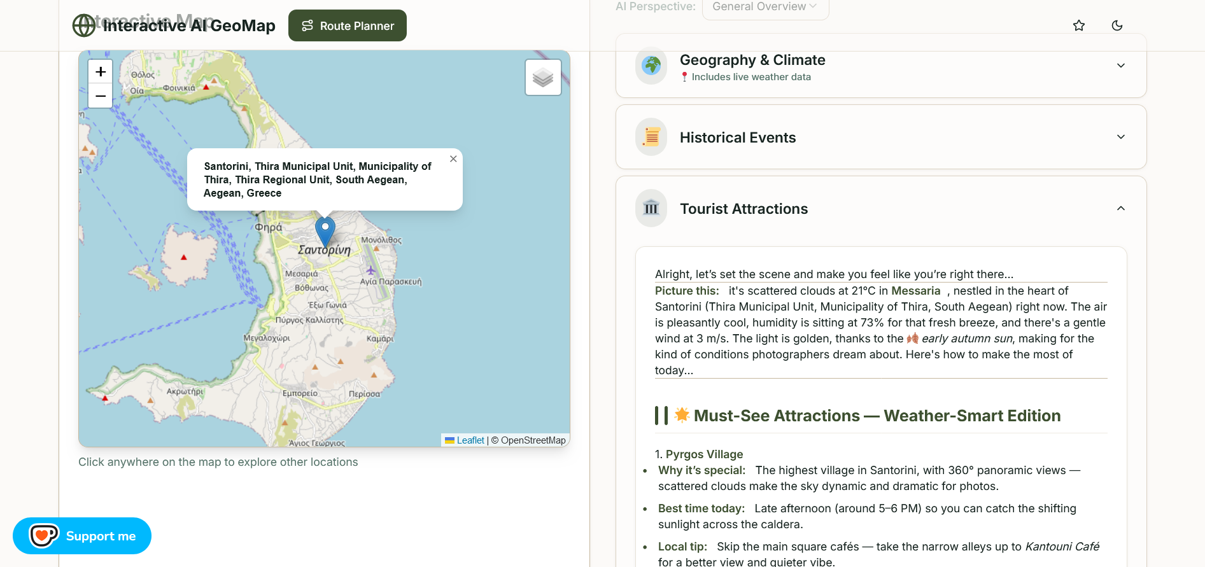Viewport: 1205px width, 567px height.
Task: Click the globe logo icon
Action: tap(83, 25)
